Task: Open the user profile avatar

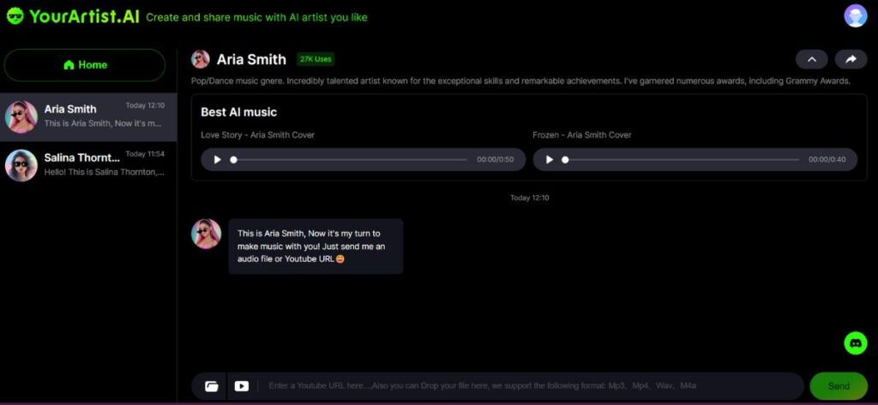Action: click(855, 15)
